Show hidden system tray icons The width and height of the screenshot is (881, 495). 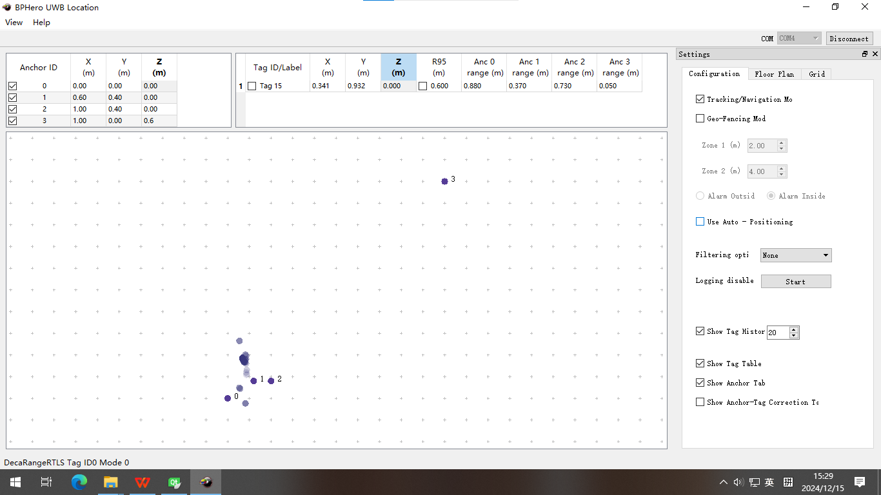coord(724,482)
